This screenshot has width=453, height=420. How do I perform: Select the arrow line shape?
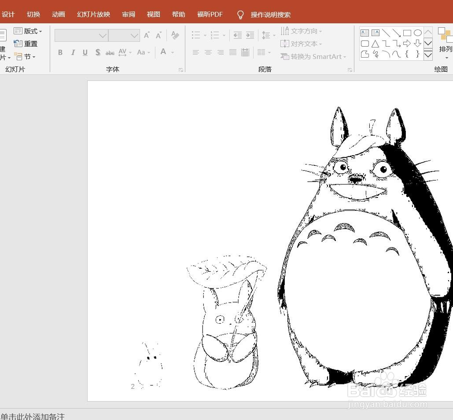(396, 33)
